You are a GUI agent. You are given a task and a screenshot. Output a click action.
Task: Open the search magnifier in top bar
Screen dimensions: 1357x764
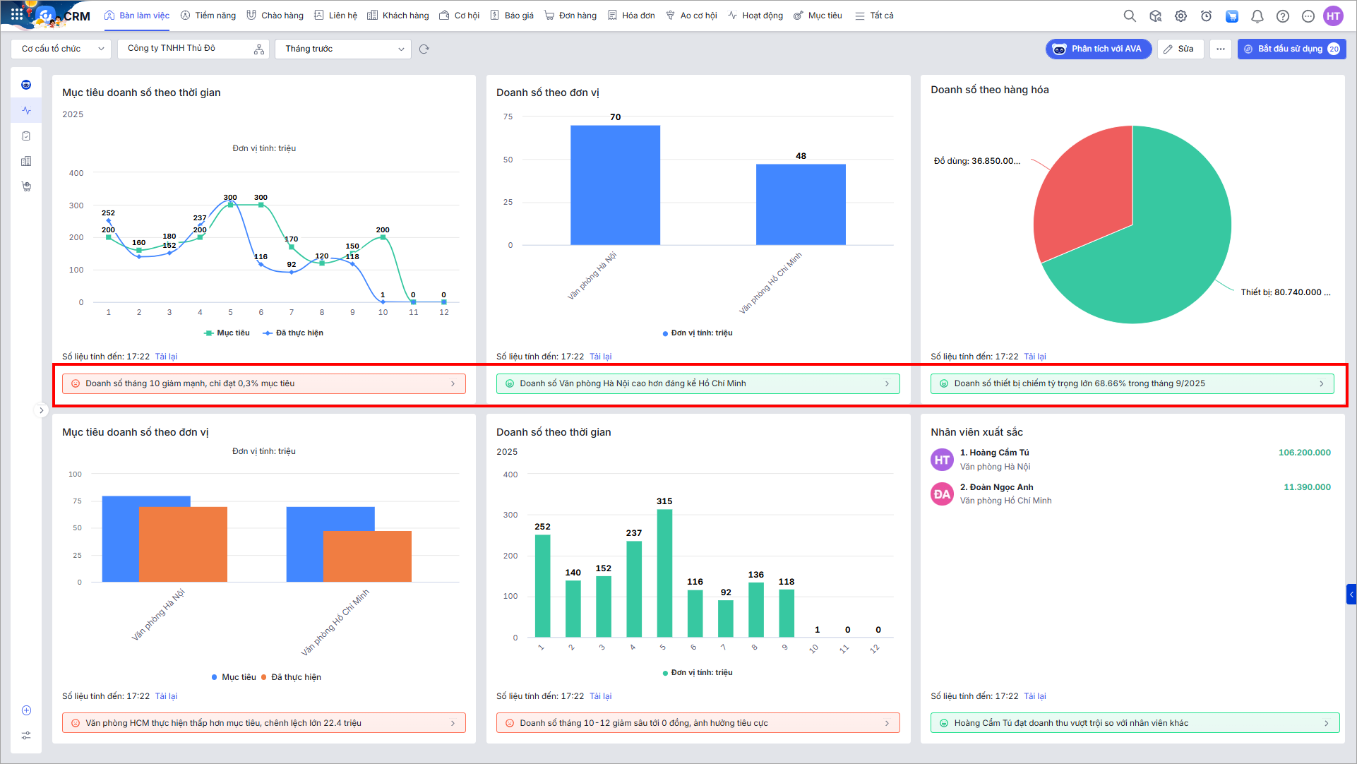(1130, 16)
